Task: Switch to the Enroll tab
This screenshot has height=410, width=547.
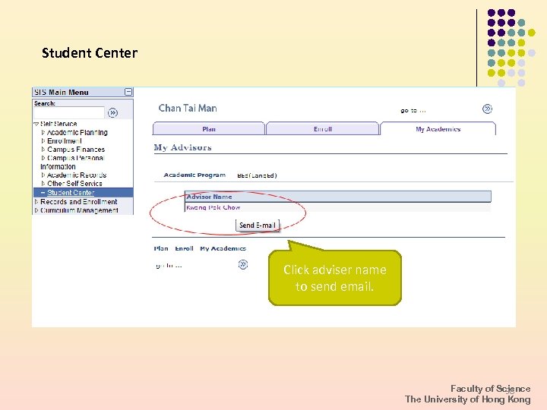Action: point(322,128)
